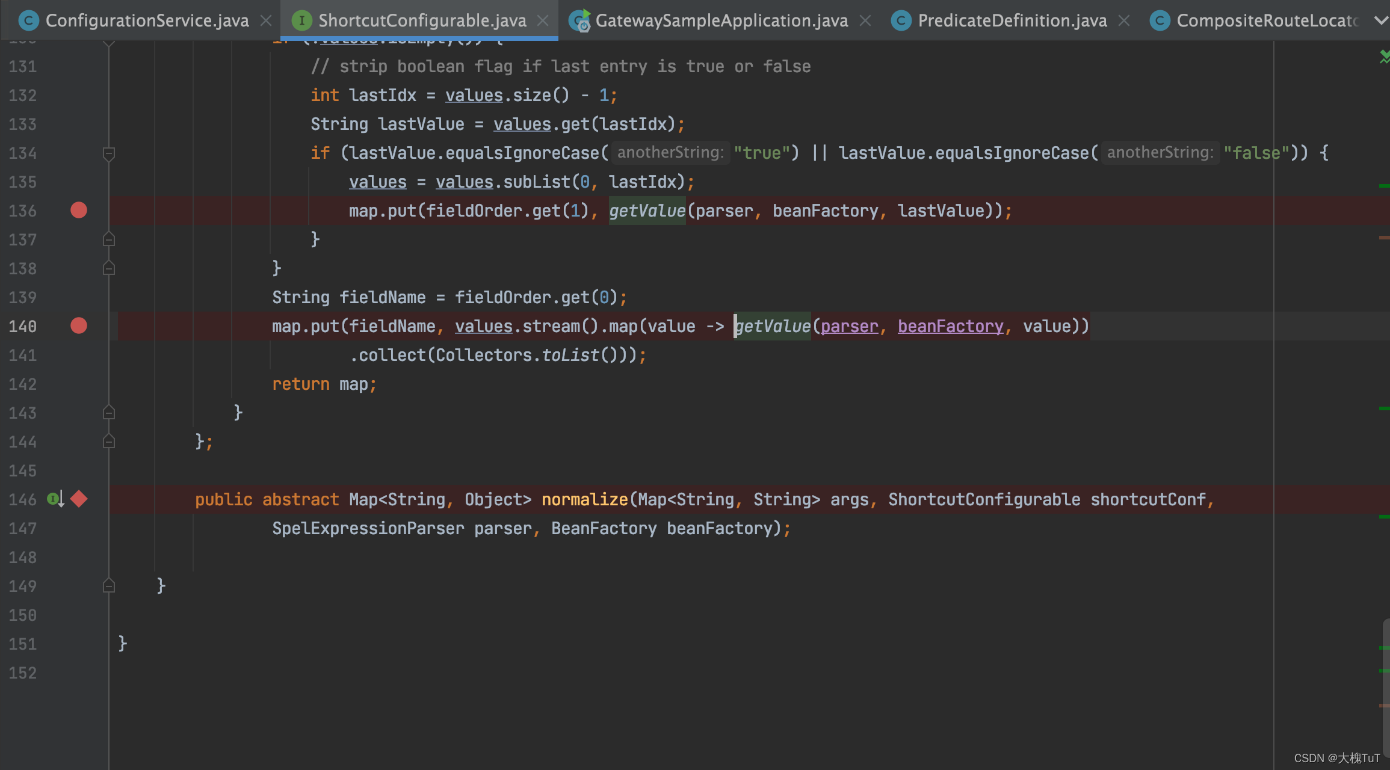Click line number 152 in gutter
Viewport: 1390px width, 770px height.
click(x=23, y=673)
